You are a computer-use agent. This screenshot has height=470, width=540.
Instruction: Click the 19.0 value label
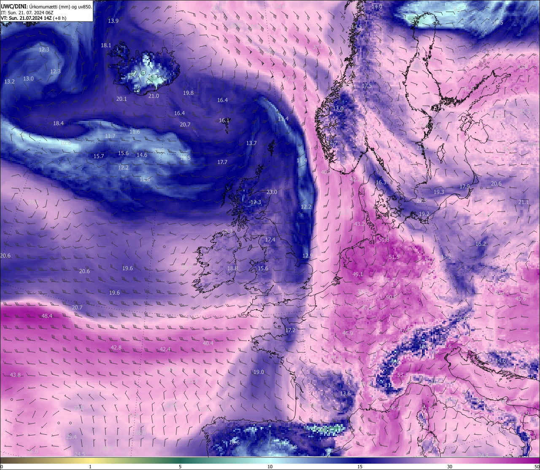259,372
